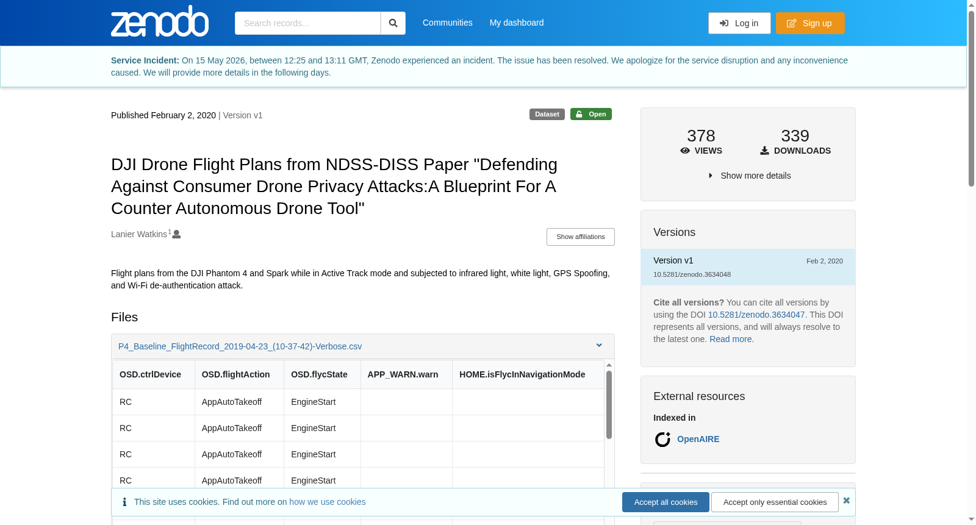Open the Communities page

pyautogui.click(x=448, y=23)
